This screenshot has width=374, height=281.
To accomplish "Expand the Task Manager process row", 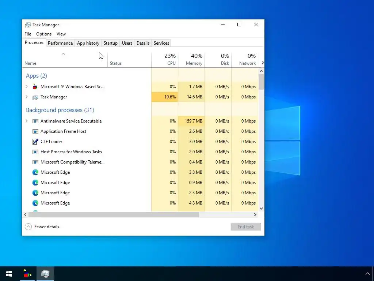I will point(26,97).
